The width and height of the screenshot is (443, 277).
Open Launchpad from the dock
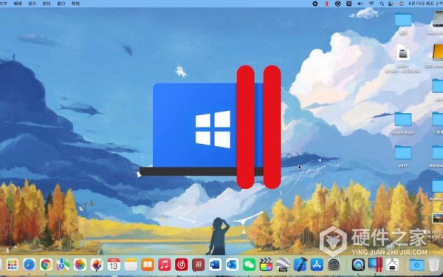[12, 265]
